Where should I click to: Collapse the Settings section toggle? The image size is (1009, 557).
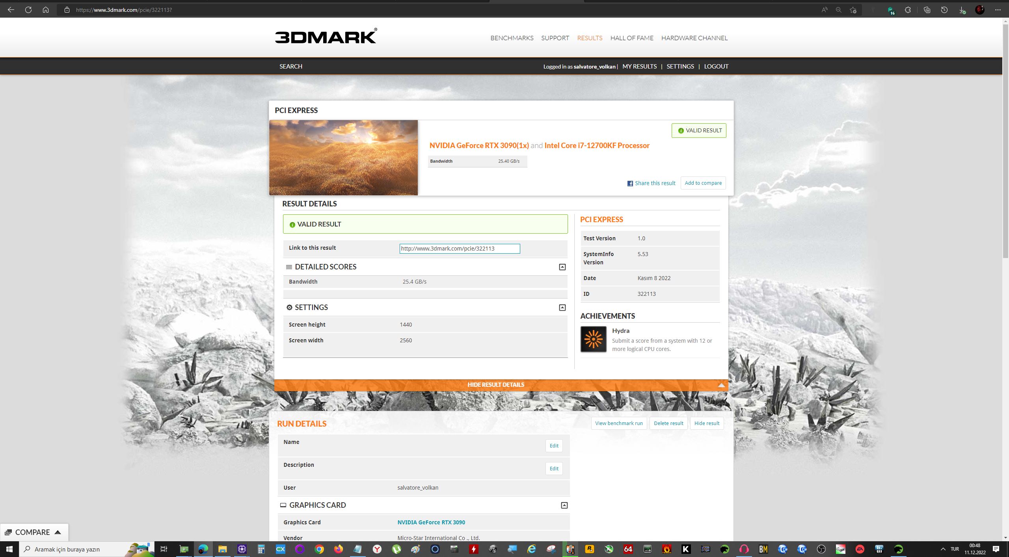pos(562,308)
